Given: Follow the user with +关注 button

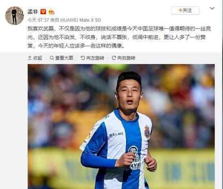Looking at the screenshot, I should tap(185, 11).
